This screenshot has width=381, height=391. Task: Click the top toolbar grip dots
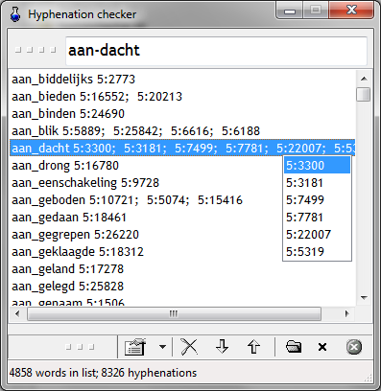click(36, 50)
